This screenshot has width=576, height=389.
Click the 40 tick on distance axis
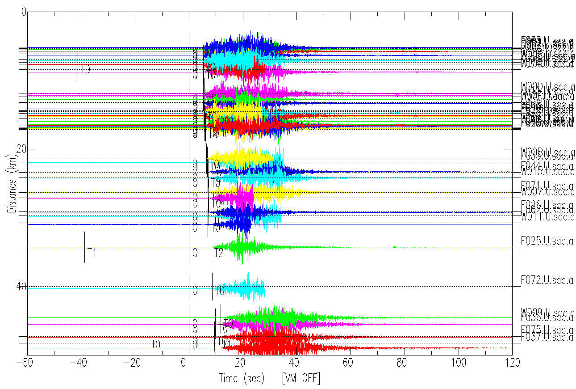pos(21,287)
